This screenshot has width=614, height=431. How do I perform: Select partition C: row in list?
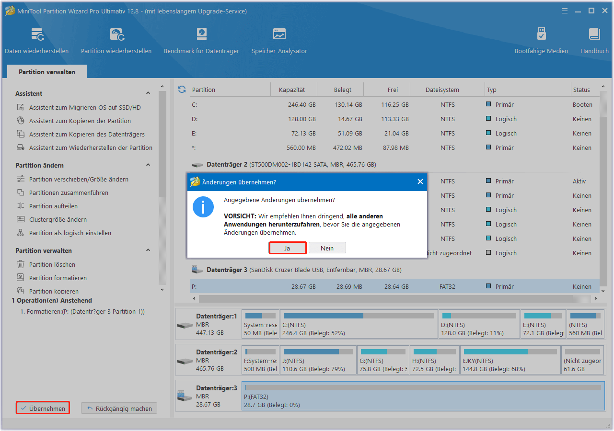click(394, 104)
